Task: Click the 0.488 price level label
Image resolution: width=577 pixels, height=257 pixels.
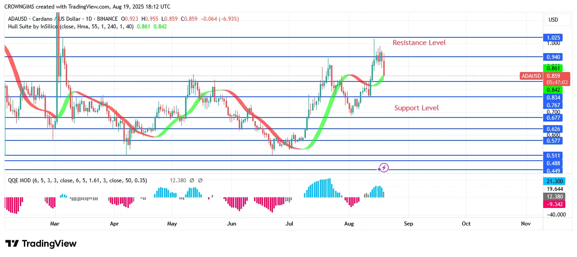Action: point(553,163)
